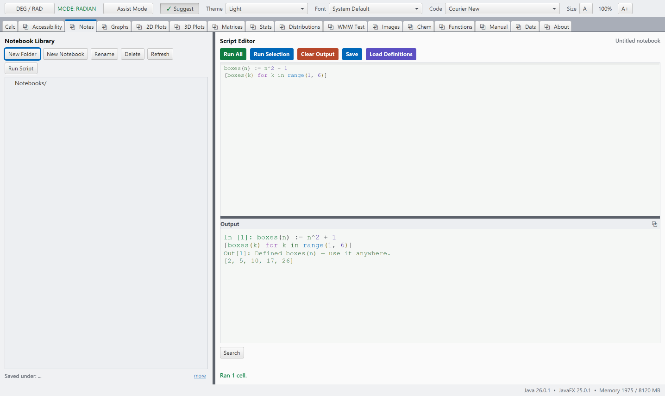Screen dimensions: 665x396
Task: Click the Clear Output button
Action: click(318, 54)
